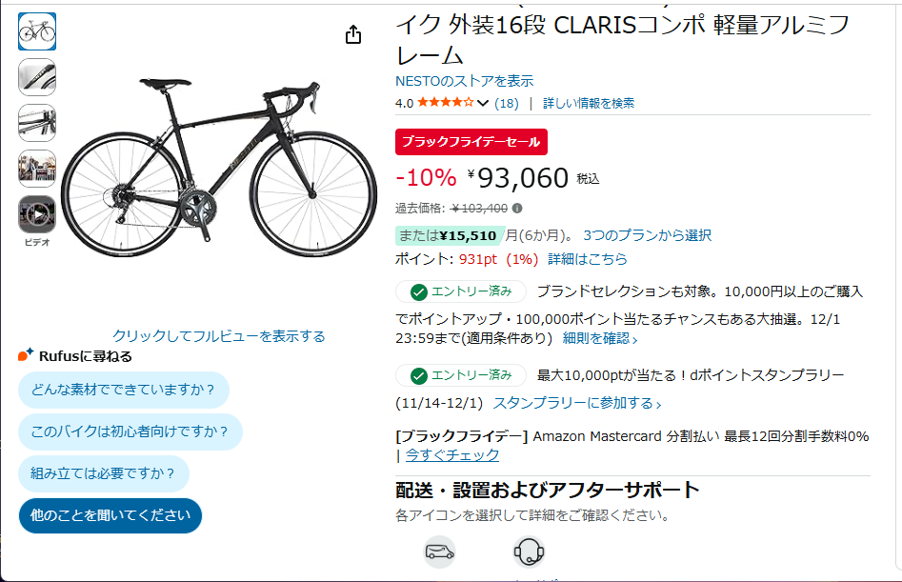The width and height of the screenshot is (902, 582).
Task: Click the Rufus logo icon
Action: (27, 355)
